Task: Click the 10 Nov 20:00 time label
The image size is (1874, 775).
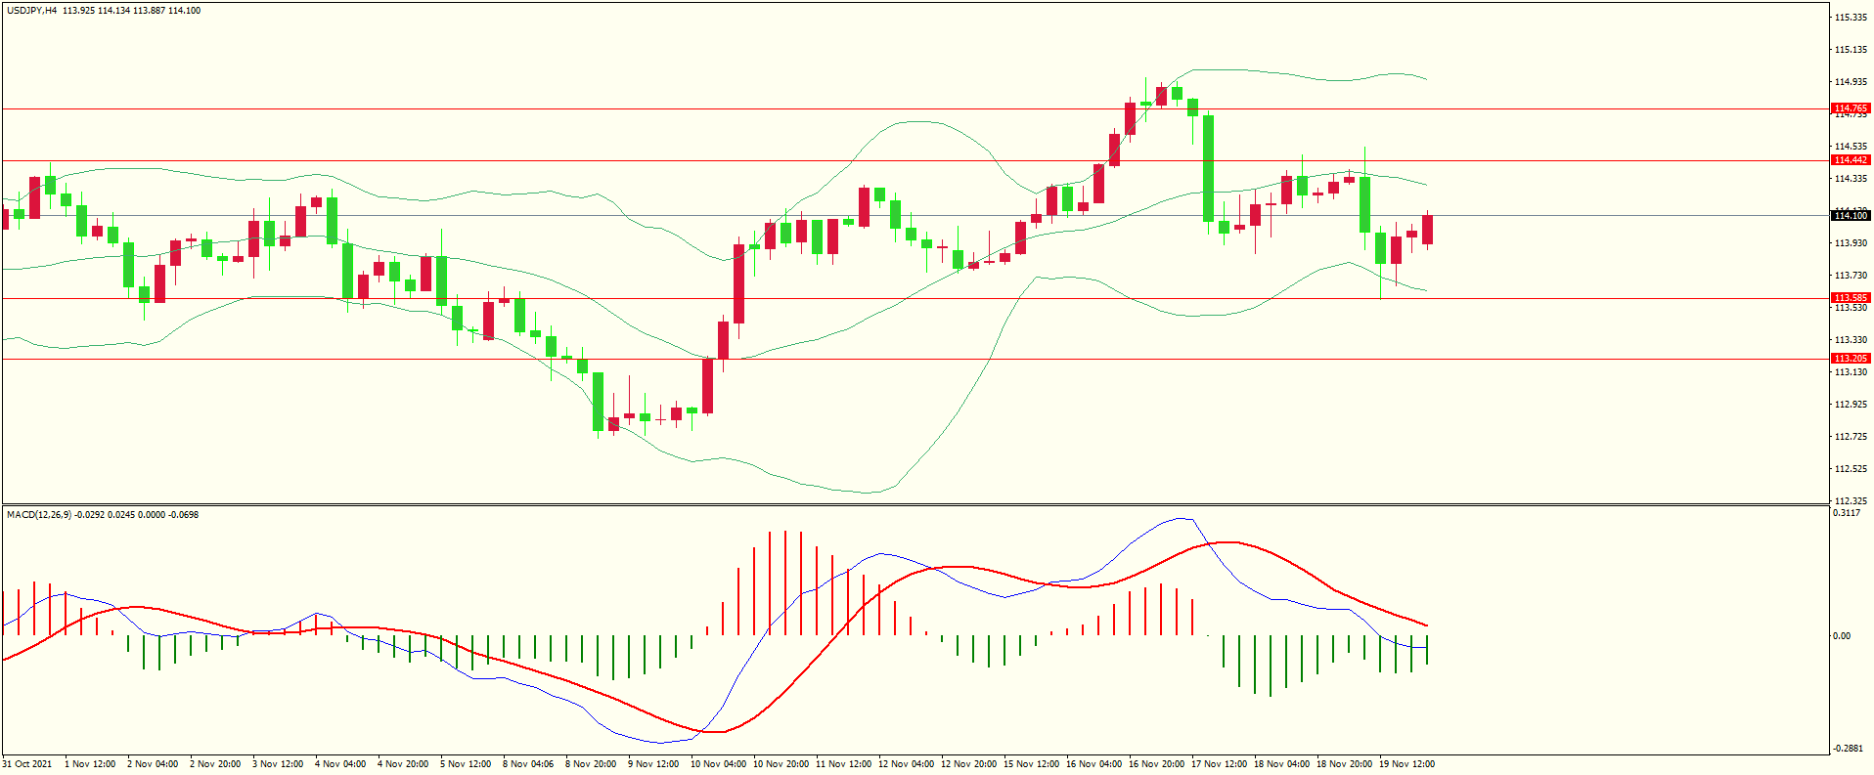Action: coord(781,764)
